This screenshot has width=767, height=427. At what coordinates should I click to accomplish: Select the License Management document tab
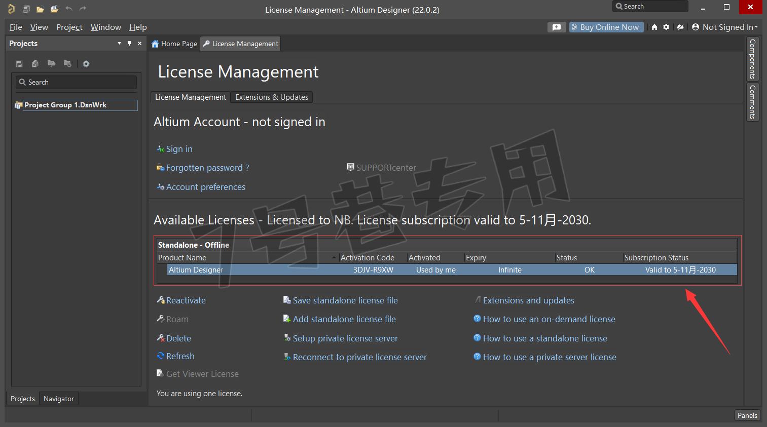point(240,44)
